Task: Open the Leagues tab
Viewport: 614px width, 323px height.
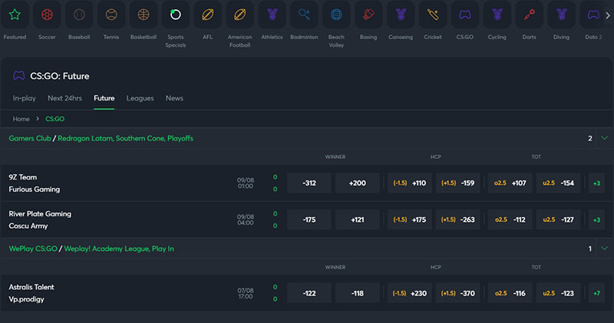Action: click(x=140, y=98)
